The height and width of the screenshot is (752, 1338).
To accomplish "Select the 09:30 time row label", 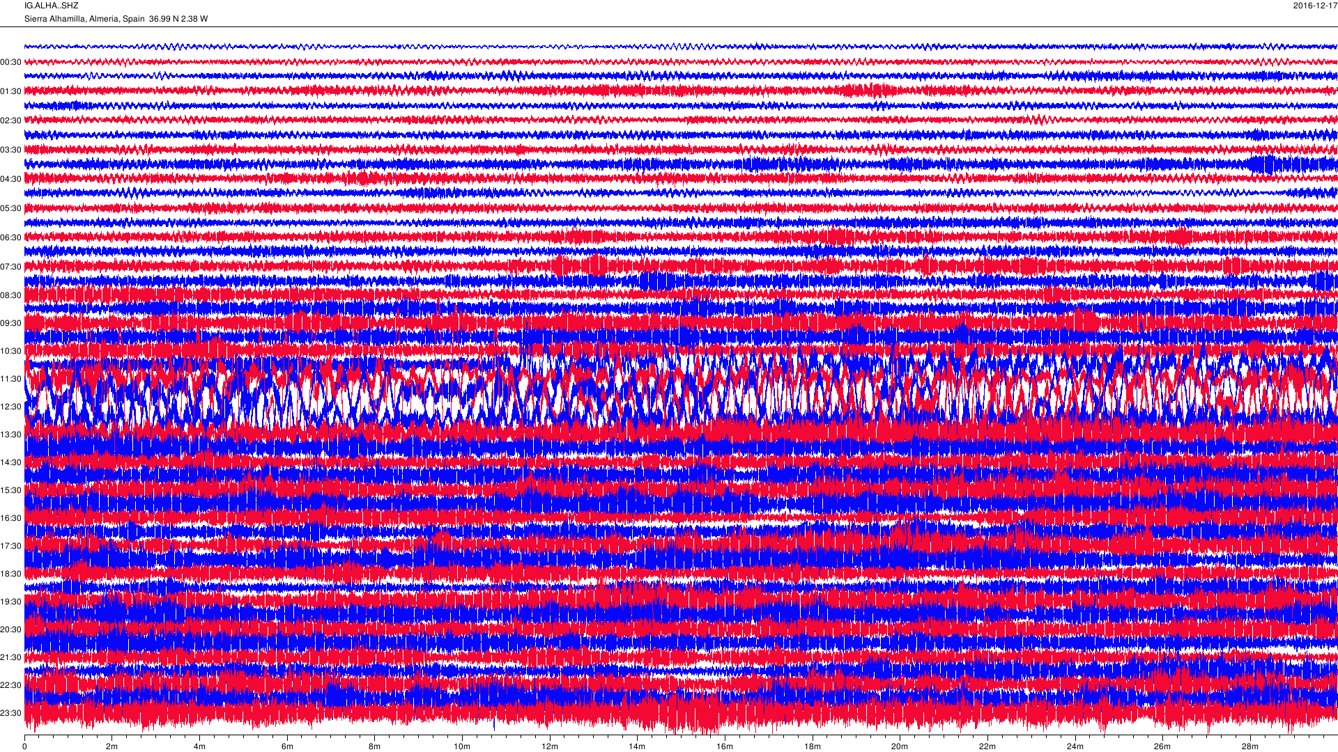I will pos(11,323).
